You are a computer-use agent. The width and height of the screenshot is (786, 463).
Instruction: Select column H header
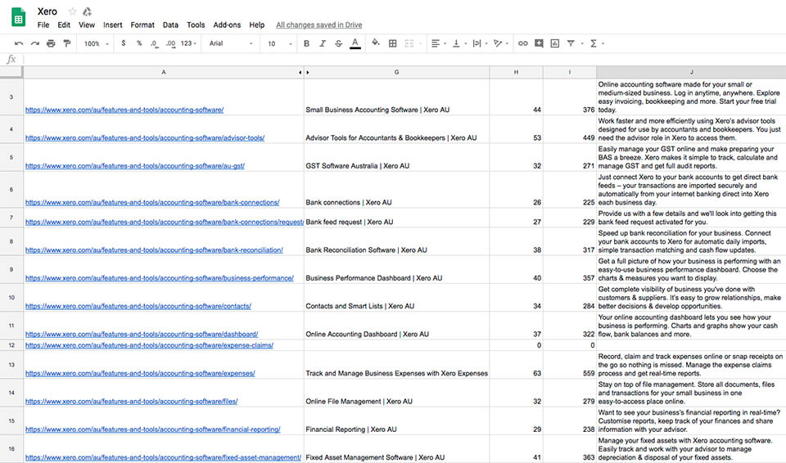[516, 72]
